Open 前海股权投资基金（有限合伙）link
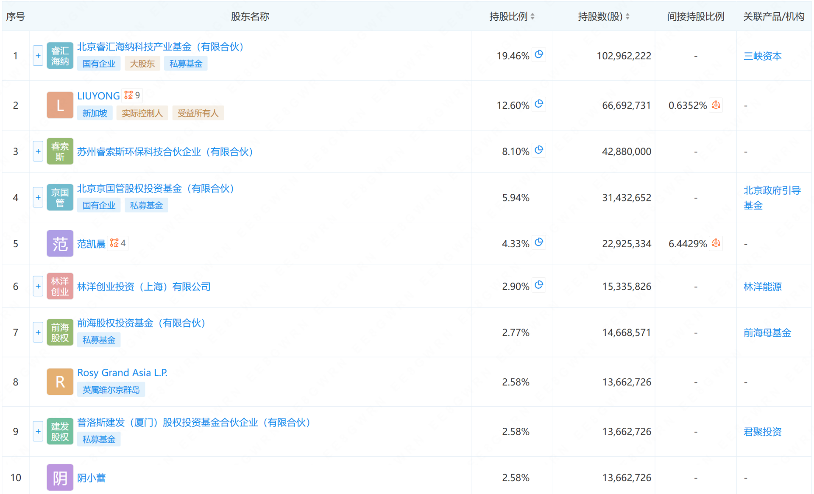 tap(141, 323)
